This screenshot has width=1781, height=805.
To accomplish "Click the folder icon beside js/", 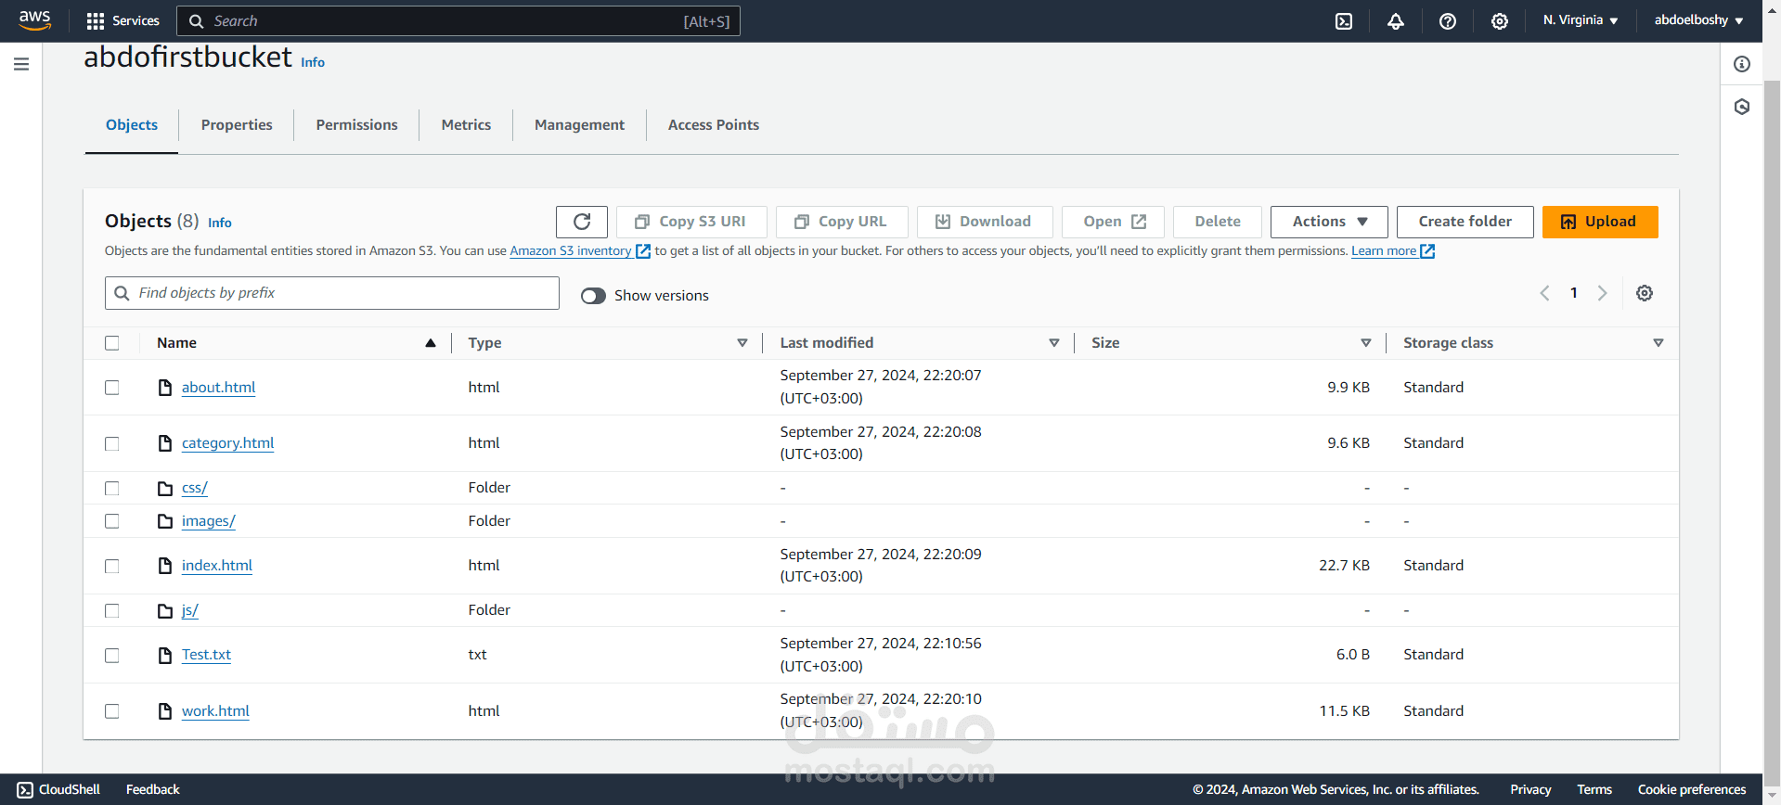I will pos(165,610).
